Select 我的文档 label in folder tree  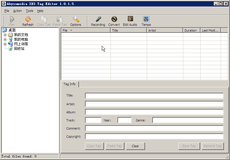(21, 35)
